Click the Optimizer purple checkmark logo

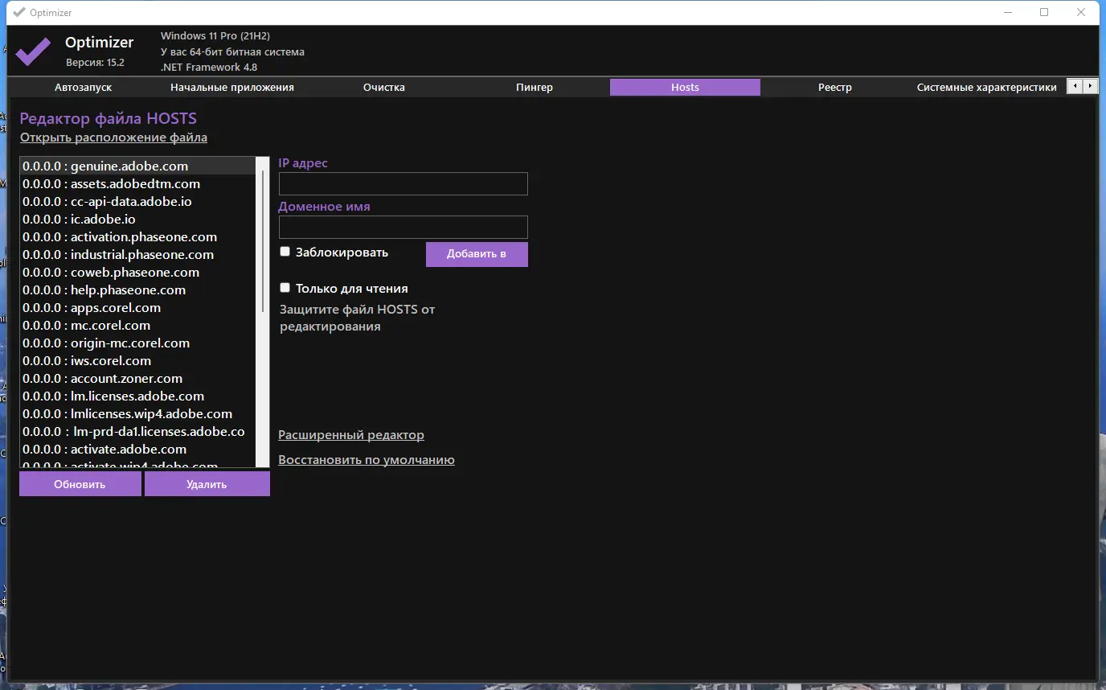click(x=33, y=51)
